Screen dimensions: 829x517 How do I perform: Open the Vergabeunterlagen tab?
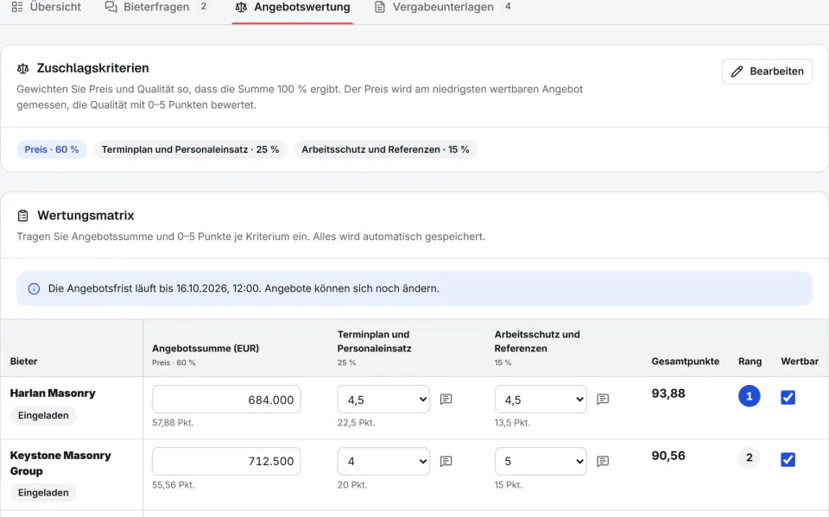pos(443,8)
